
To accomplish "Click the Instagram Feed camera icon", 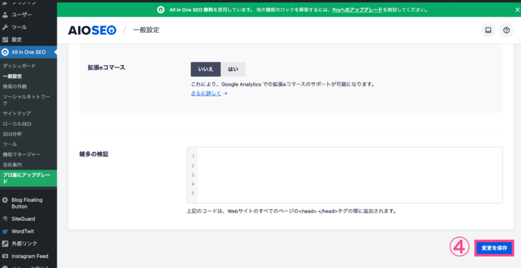I will coord(5,256).
